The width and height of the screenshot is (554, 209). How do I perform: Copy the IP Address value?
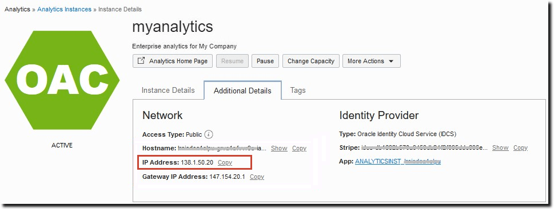coord(225,162)
